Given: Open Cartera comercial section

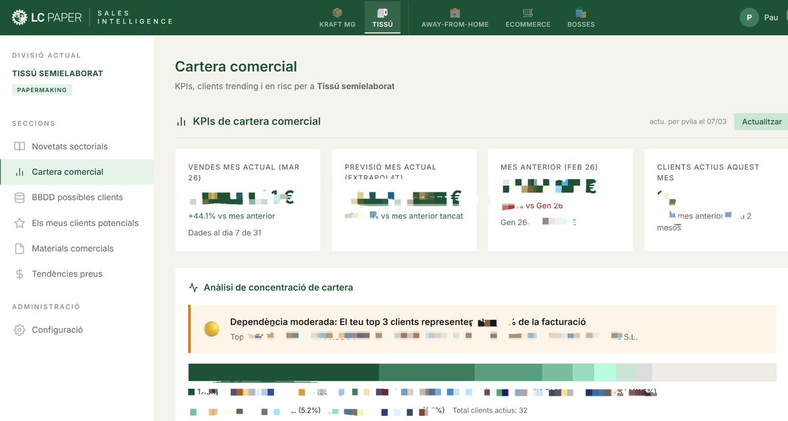Looking at the screenshot, I should [77, 172].
